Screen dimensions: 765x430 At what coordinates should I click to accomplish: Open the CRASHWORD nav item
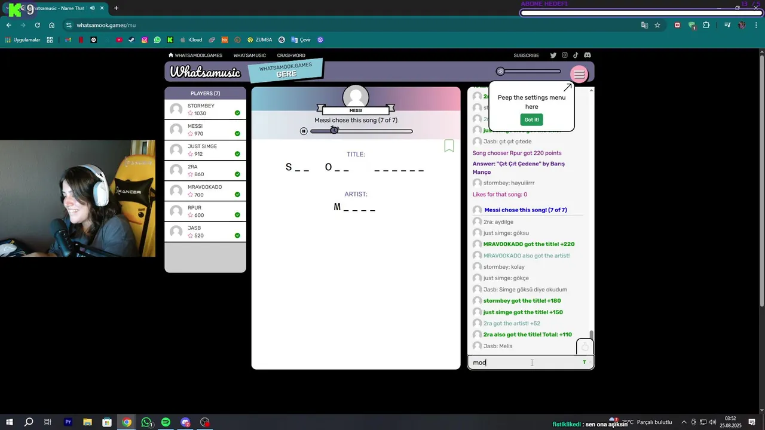(x=291, y=55)
